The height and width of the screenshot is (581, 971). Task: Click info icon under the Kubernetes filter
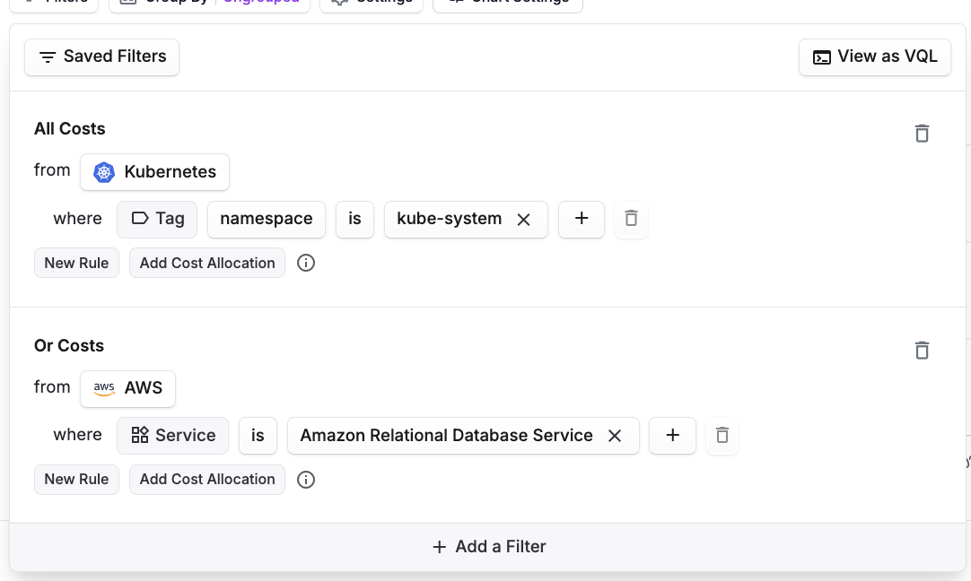coord(306,264)
